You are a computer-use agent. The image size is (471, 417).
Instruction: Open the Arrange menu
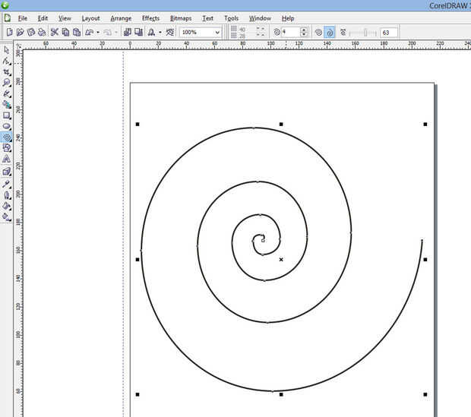(x=120, y=17)
